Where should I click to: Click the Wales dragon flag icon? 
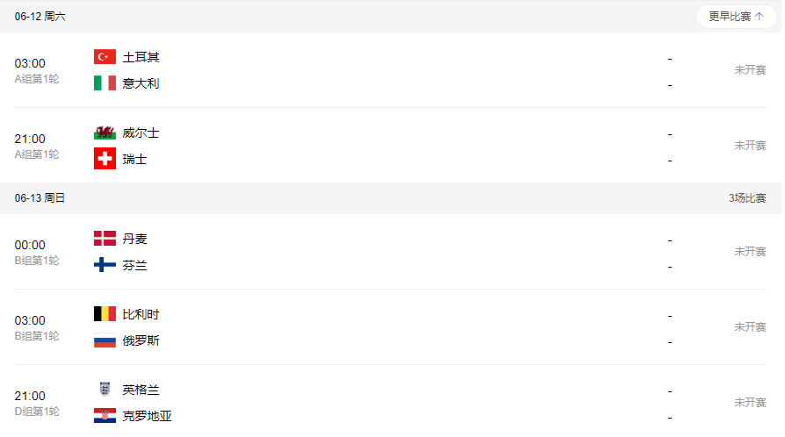click(x=104, y=133)
